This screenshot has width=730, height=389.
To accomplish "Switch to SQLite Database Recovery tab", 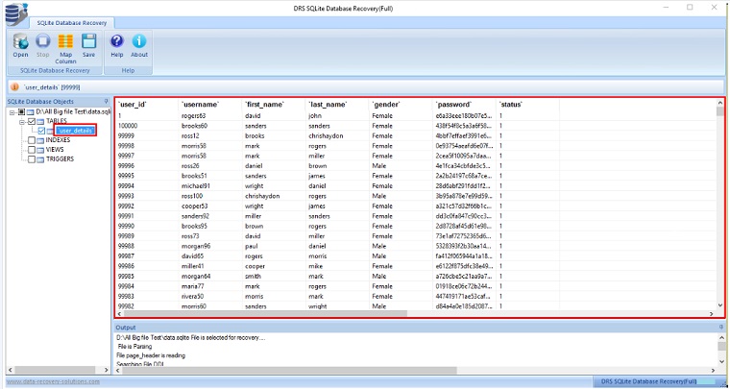I will 72,23.
